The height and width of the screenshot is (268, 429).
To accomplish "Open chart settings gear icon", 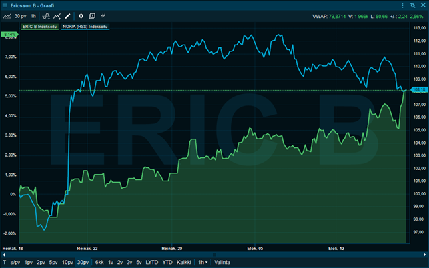I will [x=81, y=16].
